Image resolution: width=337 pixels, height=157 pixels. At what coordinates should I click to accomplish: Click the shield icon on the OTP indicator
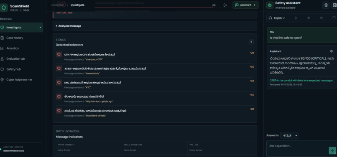(59, 55)
